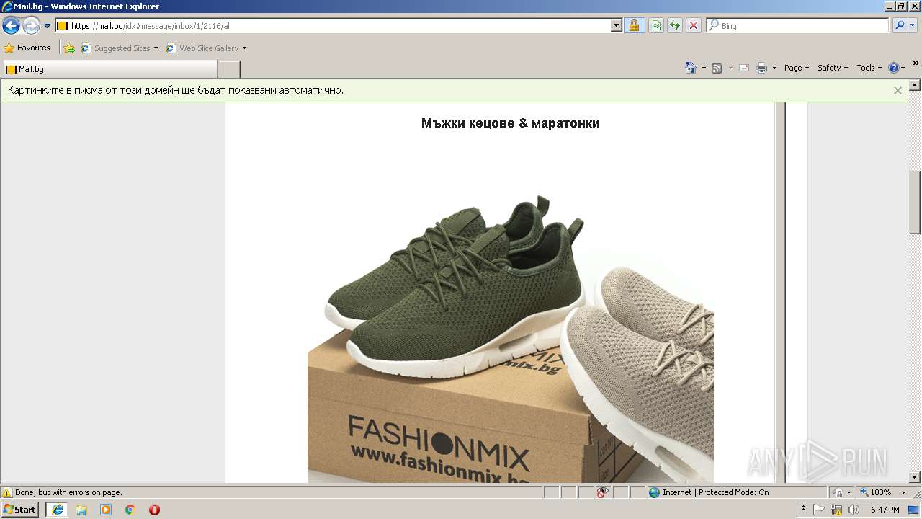Image resolution: width=922 pixels, height=519 pixels.
Task: Change zoom level at 100%
Action: pyautogui.click(x=874, y=492)
